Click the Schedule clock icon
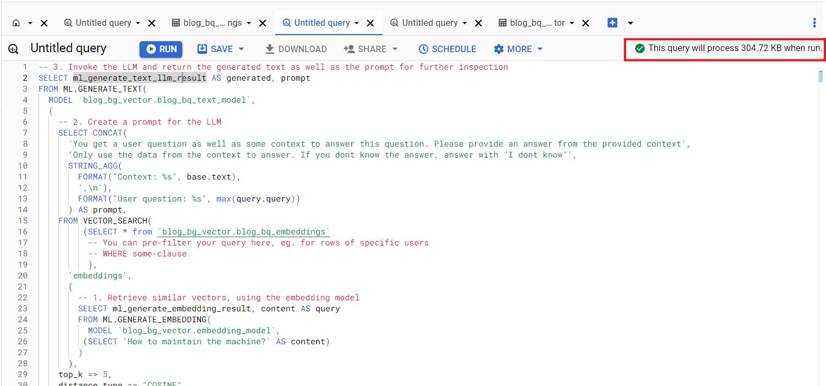Viewport: 826px width, 386px height. tap(423, 49)
